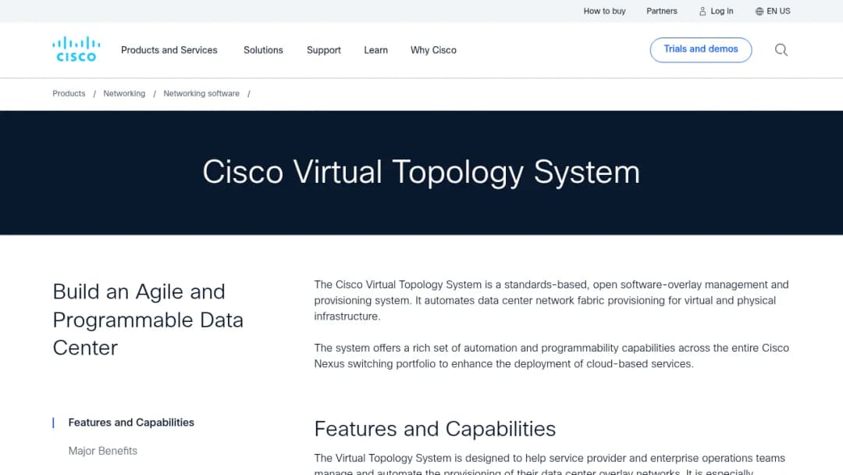The height and width of the screenshot is (475, 843).
Task: Go to Networking breadcrumb
Action: 124,94
